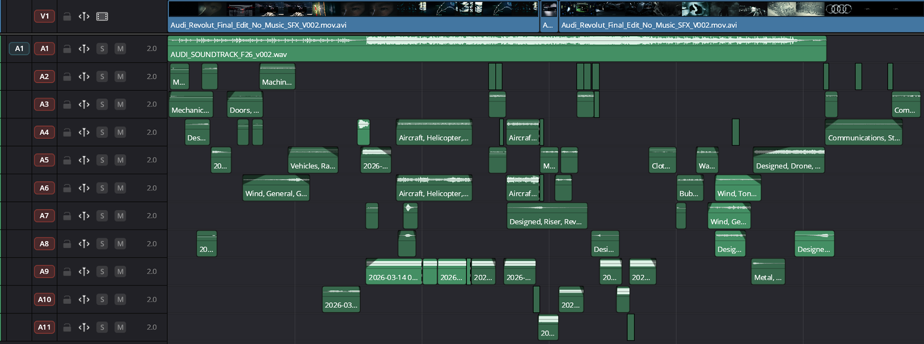Mute the A3 track
Screen dimensions: 924x344
click(x=120, y=104)
